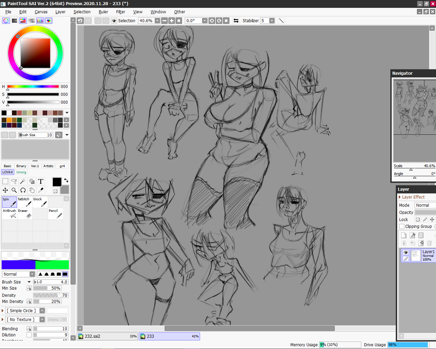Open the Filter menu
This screenshot has width=436, height=349.
[120, 12]
